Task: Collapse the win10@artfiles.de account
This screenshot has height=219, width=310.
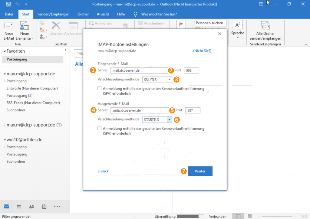Action: [4, 140]
